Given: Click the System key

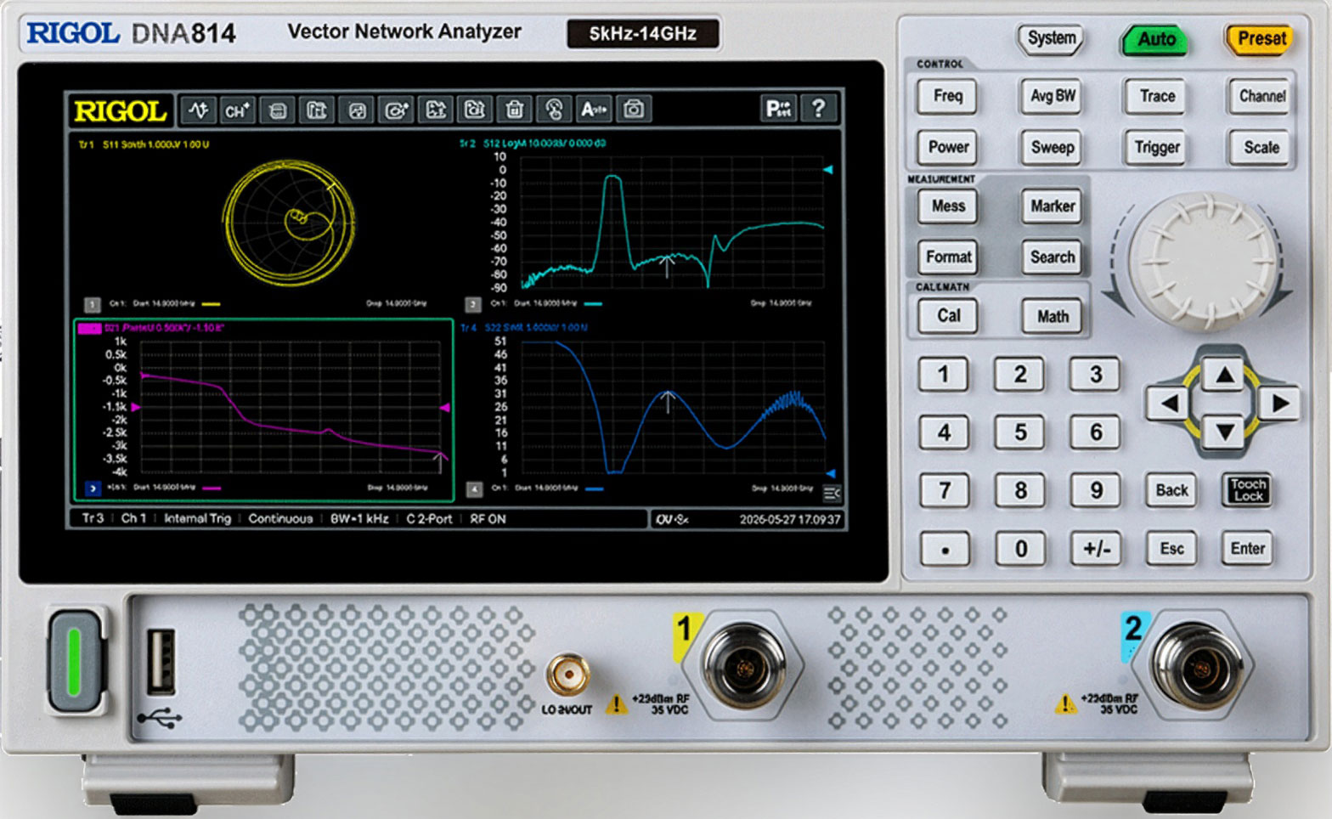Looking at the screenshot, I should point(1052,38).
